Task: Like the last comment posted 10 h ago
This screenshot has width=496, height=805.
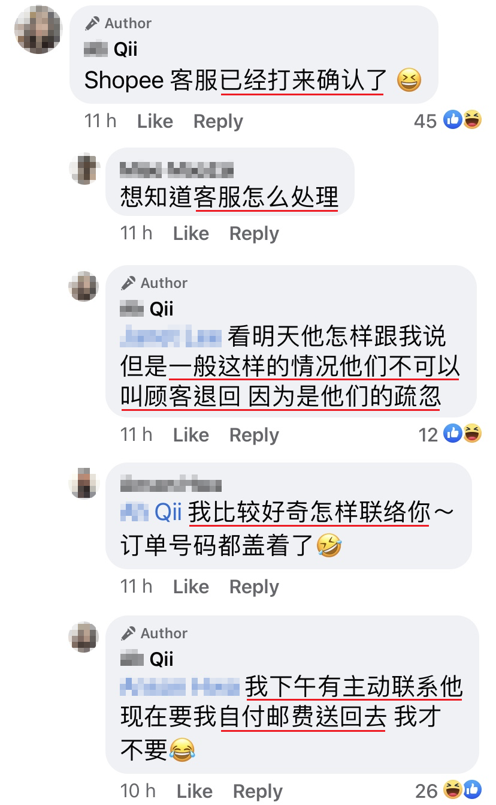Action: pyautogui.click(x=194, y=791)
